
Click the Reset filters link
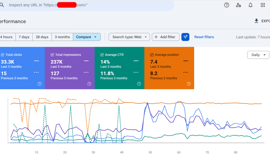(204, 37)
